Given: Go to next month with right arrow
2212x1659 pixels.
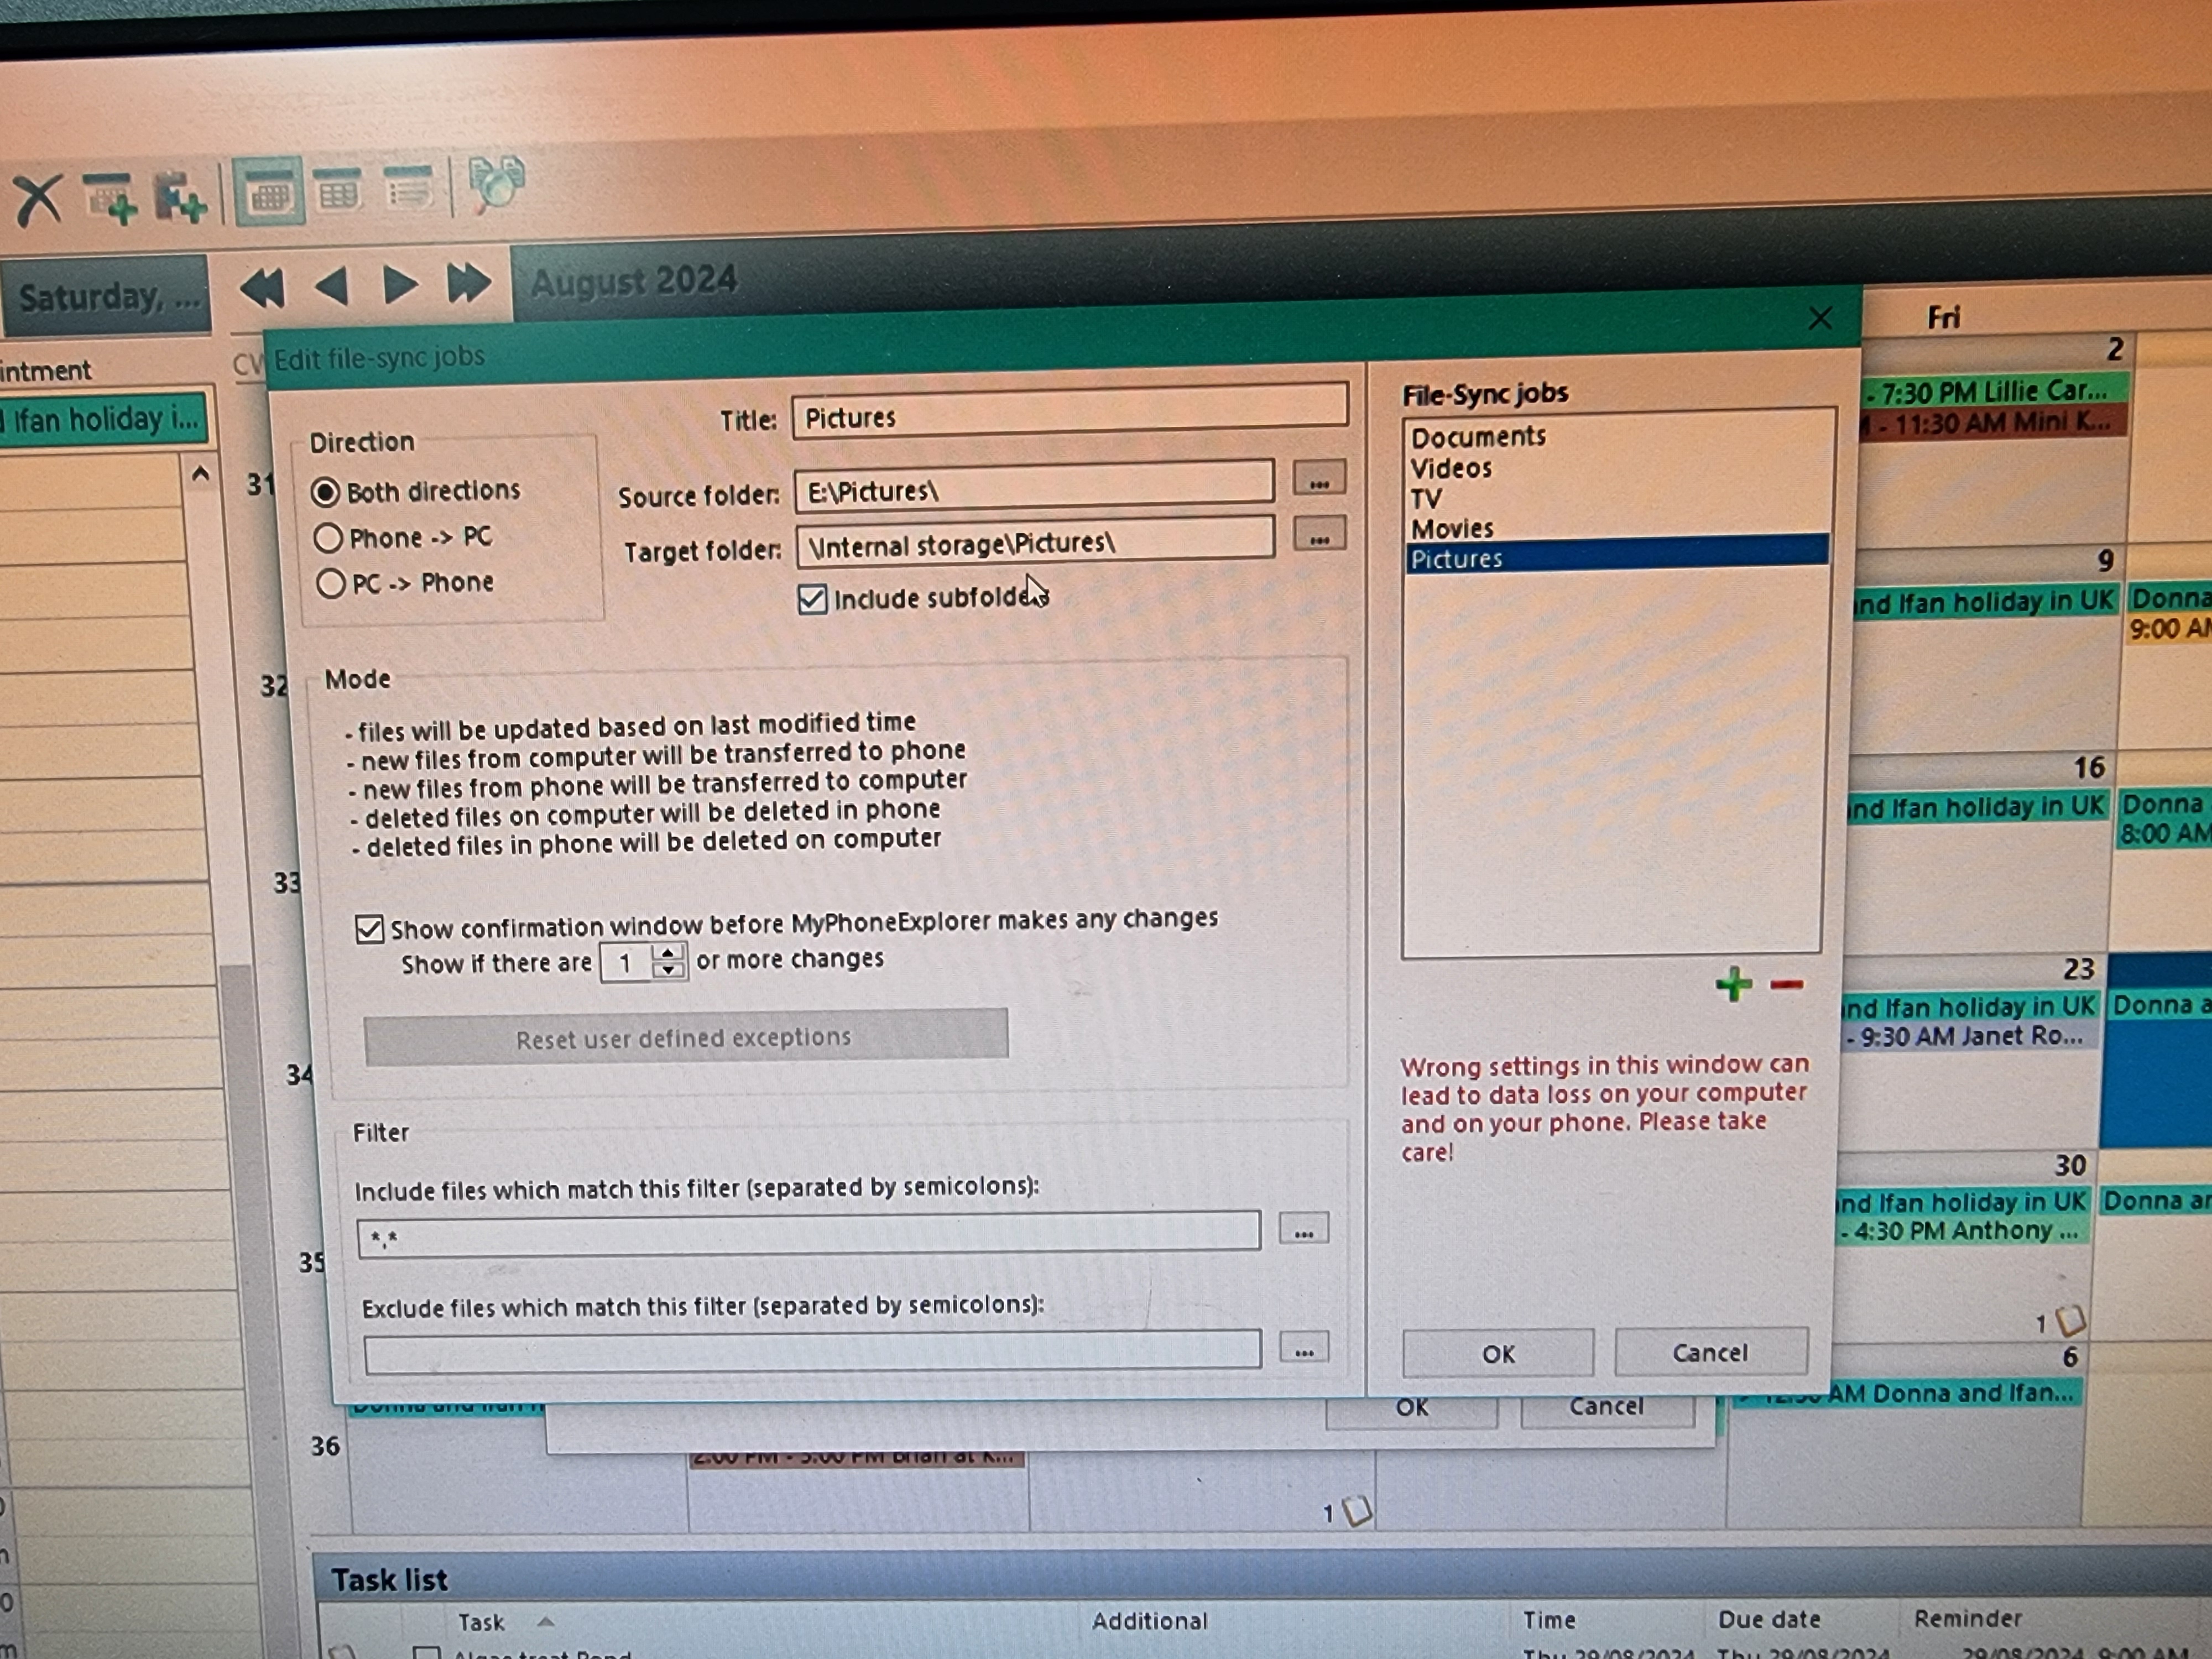Looking at the screenshot, I should (x=400, y=286).
